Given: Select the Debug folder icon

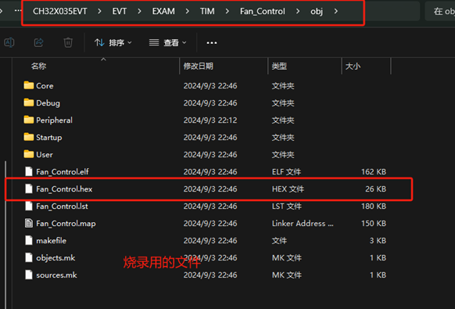Looking at the screenshot, I should click(x=28, y=102).
